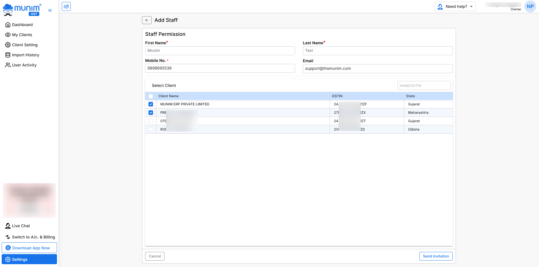Click the back arrow beside Add Staff
Image resolution: width=539 pixels, height=267 pixels.
point(147,20)
